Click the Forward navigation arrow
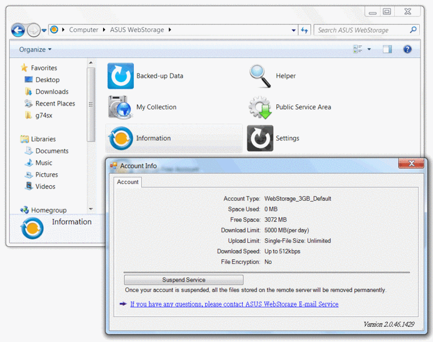This screenshot has height=342, width=433. [34, 30]
